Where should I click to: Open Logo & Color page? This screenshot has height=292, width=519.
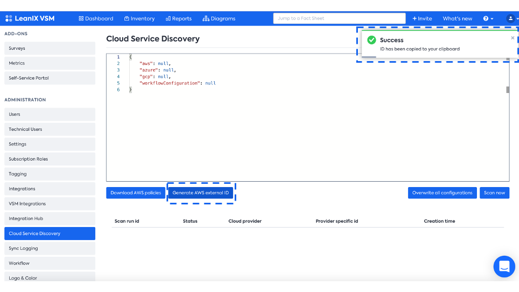[x=50, y=277]
